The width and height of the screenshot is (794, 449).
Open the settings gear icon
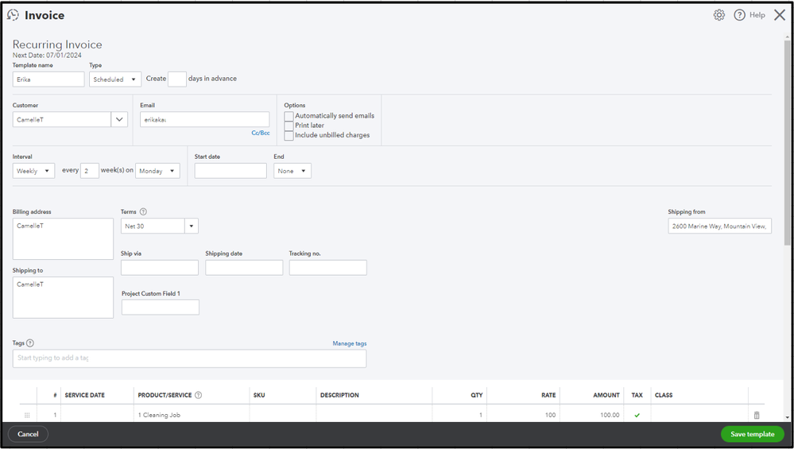(718, 15)
